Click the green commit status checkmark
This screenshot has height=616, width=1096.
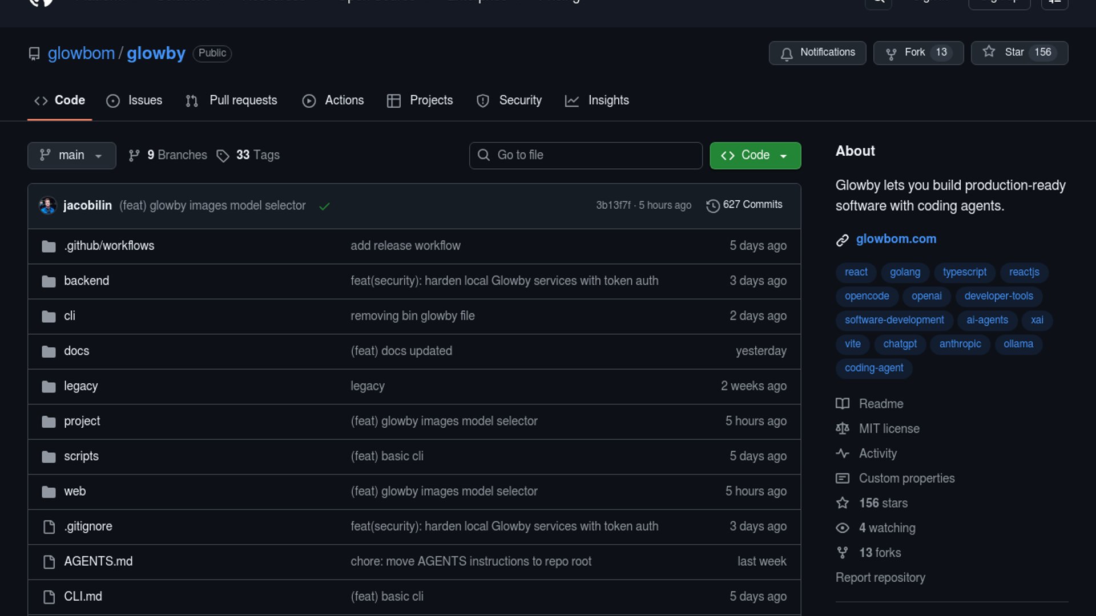click(x=324, y=206)
